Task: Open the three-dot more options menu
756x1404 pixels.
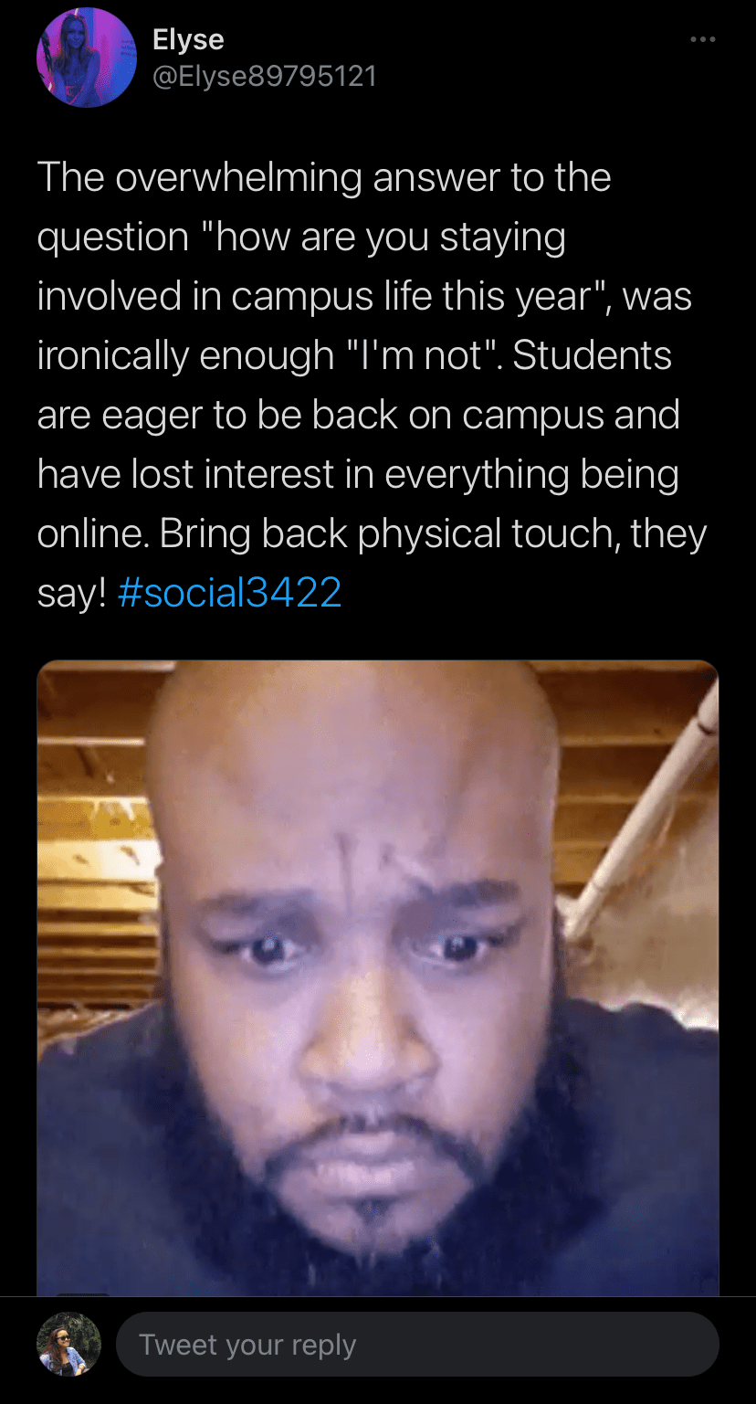Action: point(702,39)
